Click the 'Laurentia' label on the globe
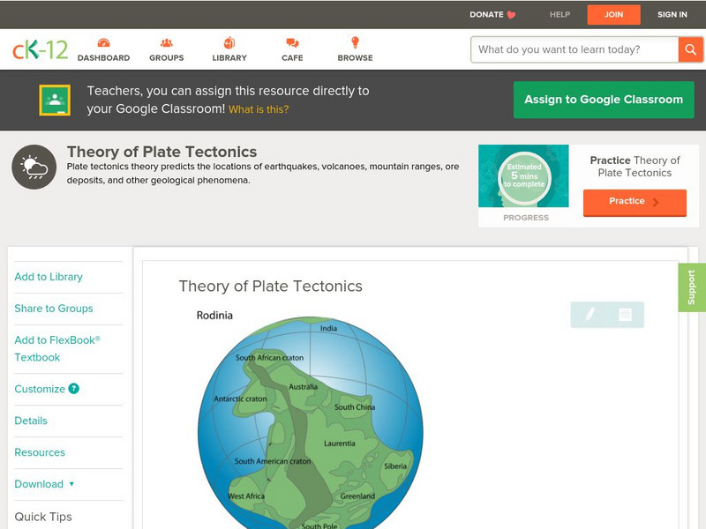The image size is (706, 529). [340, 443]
